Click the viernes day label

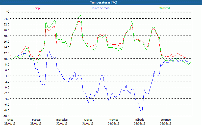[x=114, y=120]
